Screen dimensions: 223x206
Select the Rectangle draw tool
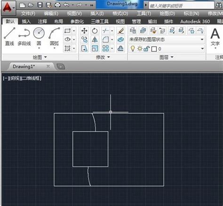coord(67,31)
